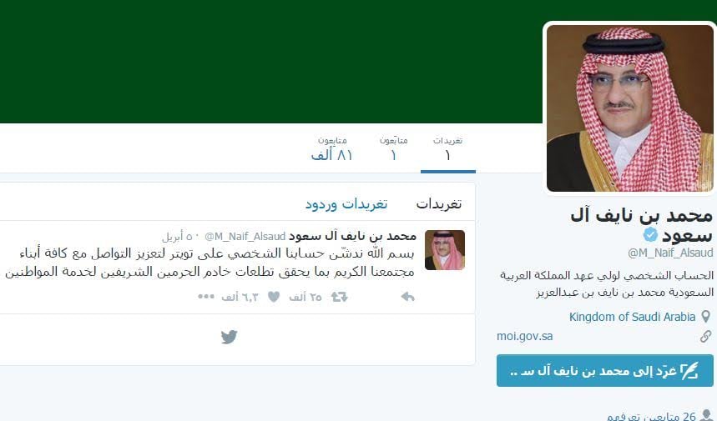Open the moi.gov.sa website link
This screenshot has height=421, width=717.
click(524, 337)
